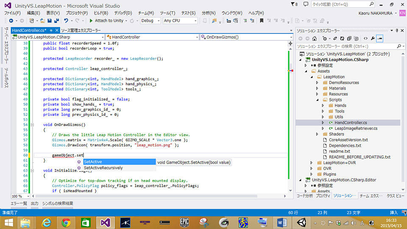Open the ツール(T) menu
The width and height of the screenshot is (407, 229).
click(167, 13)
